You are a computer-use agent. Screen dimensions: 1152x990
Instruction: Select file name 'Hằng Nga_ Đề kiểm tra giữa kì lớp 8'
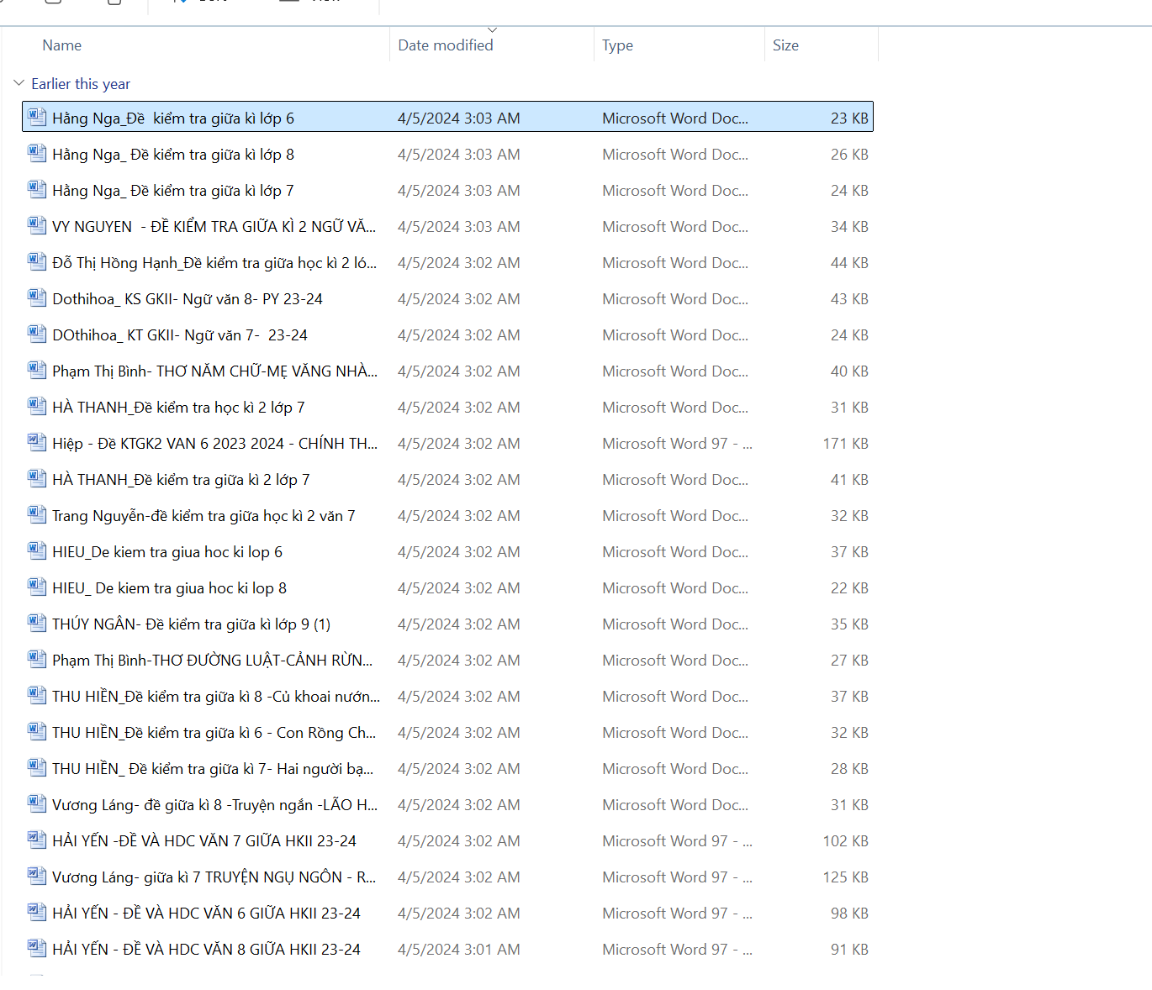tap(173, 155)
